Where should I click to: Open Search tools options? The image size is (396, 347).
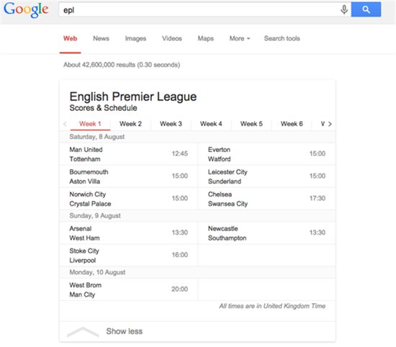click(x=282, y=38)
